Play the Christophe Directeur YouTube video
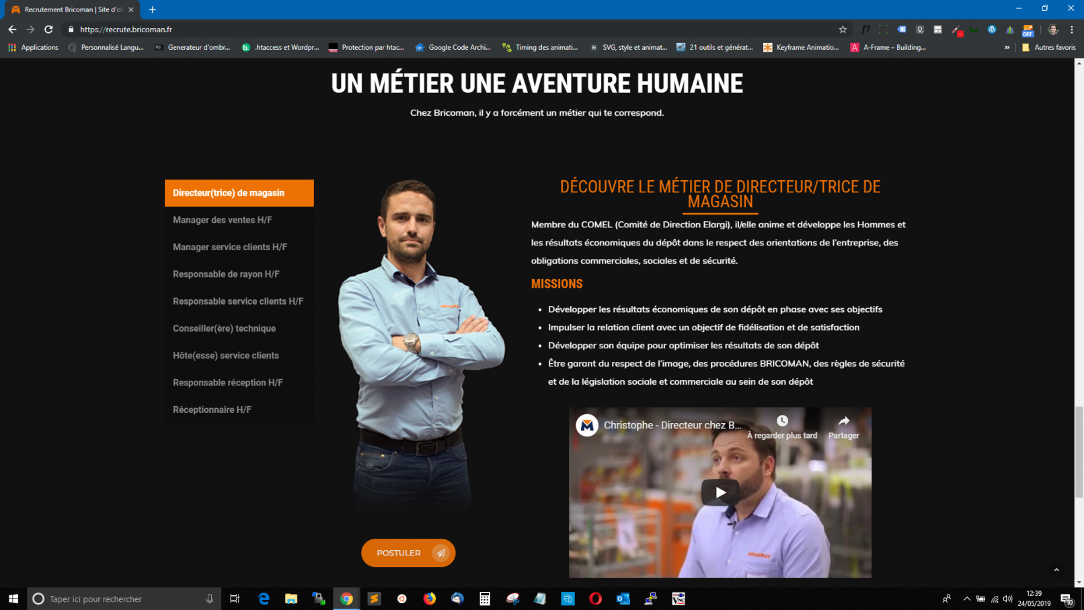The width and height of the screenshot is (1084, 610). point(720,492)
